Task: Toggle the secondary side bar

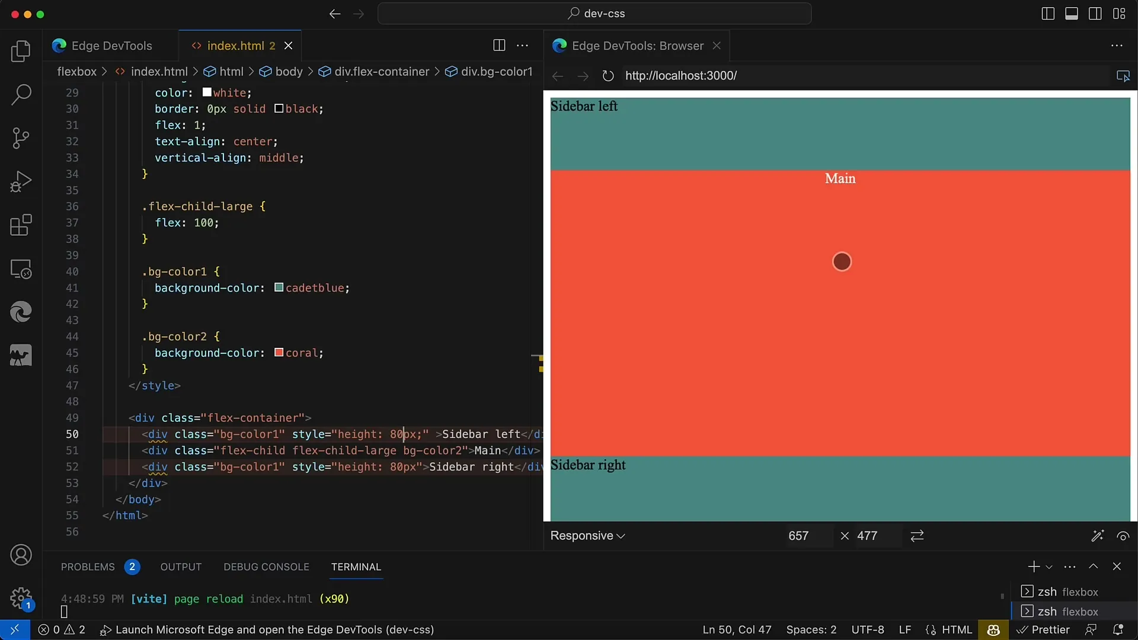Action: 1095,14
